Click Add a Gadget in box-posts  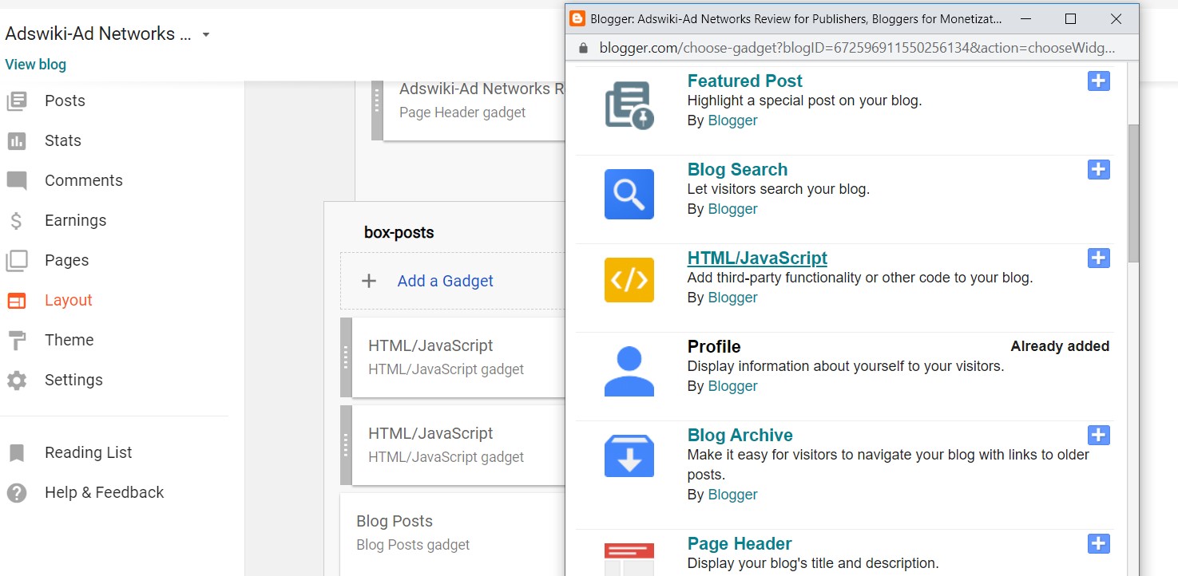[445, 281]
